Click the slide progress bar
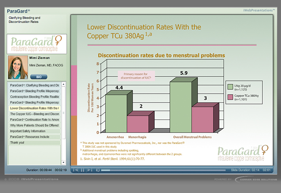281x193 pixels. 163,170
